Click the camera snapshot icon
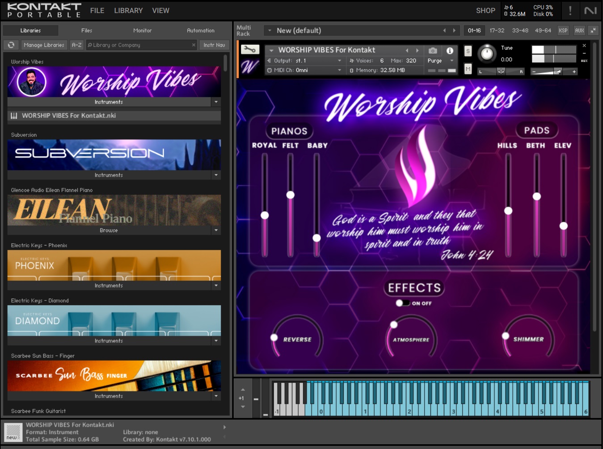603x449 pixels. (x=432, y=50)
